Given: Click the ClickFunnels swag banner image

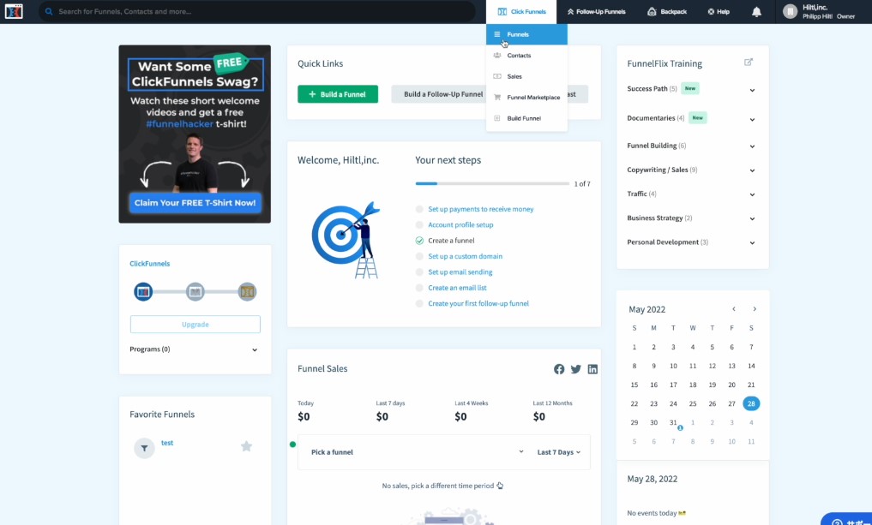Looking at the screenshot, I should (x=195, y=134).
